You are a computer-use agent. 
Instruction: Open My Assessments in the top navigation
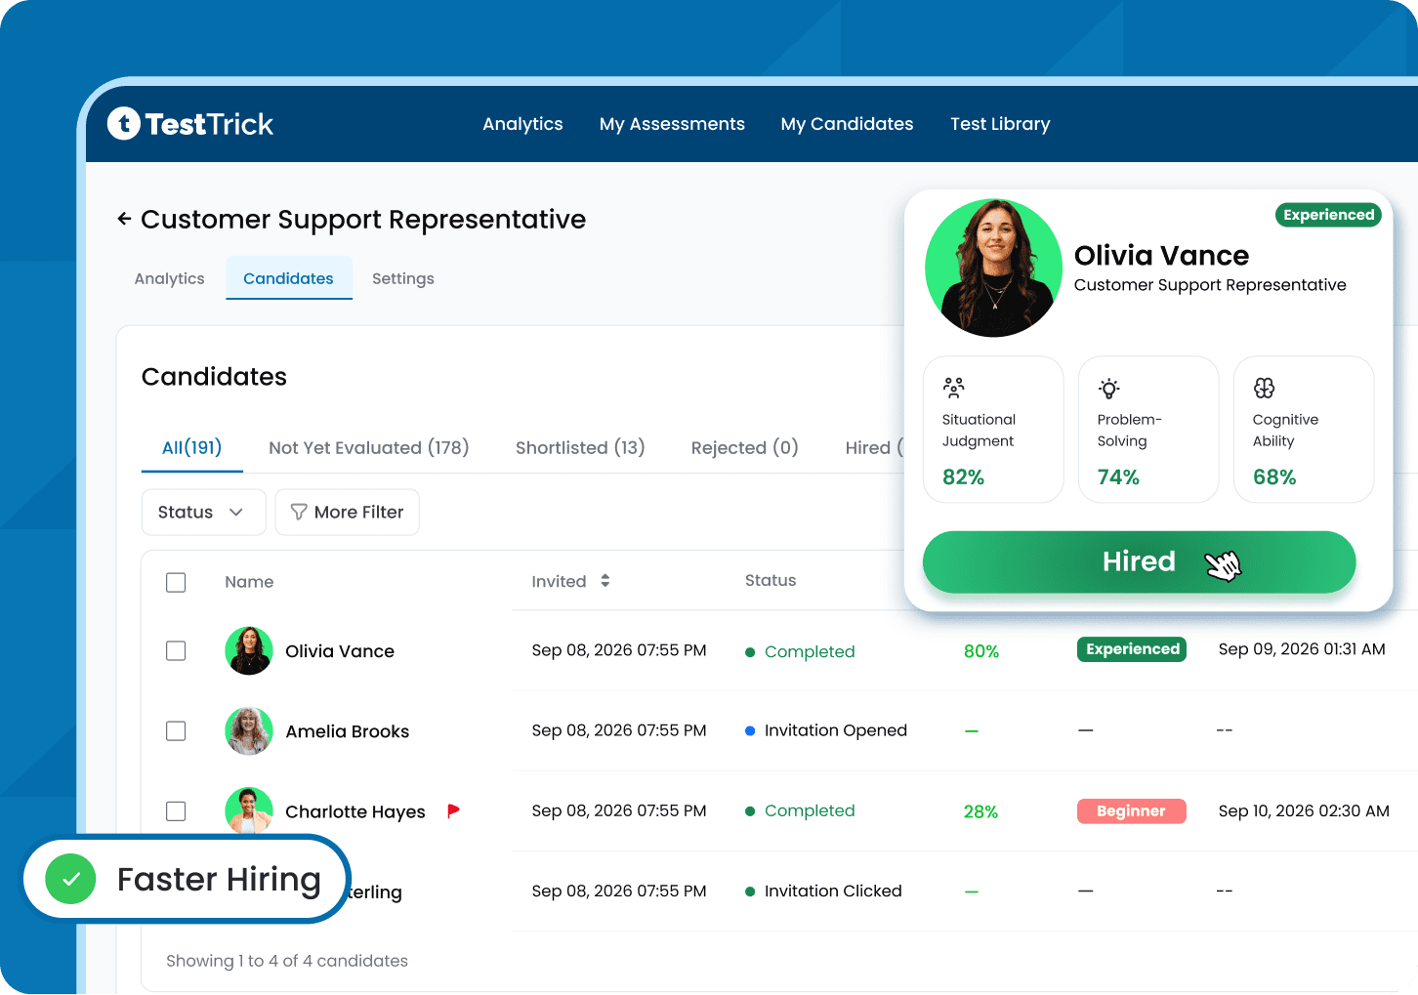click(672, 124)
